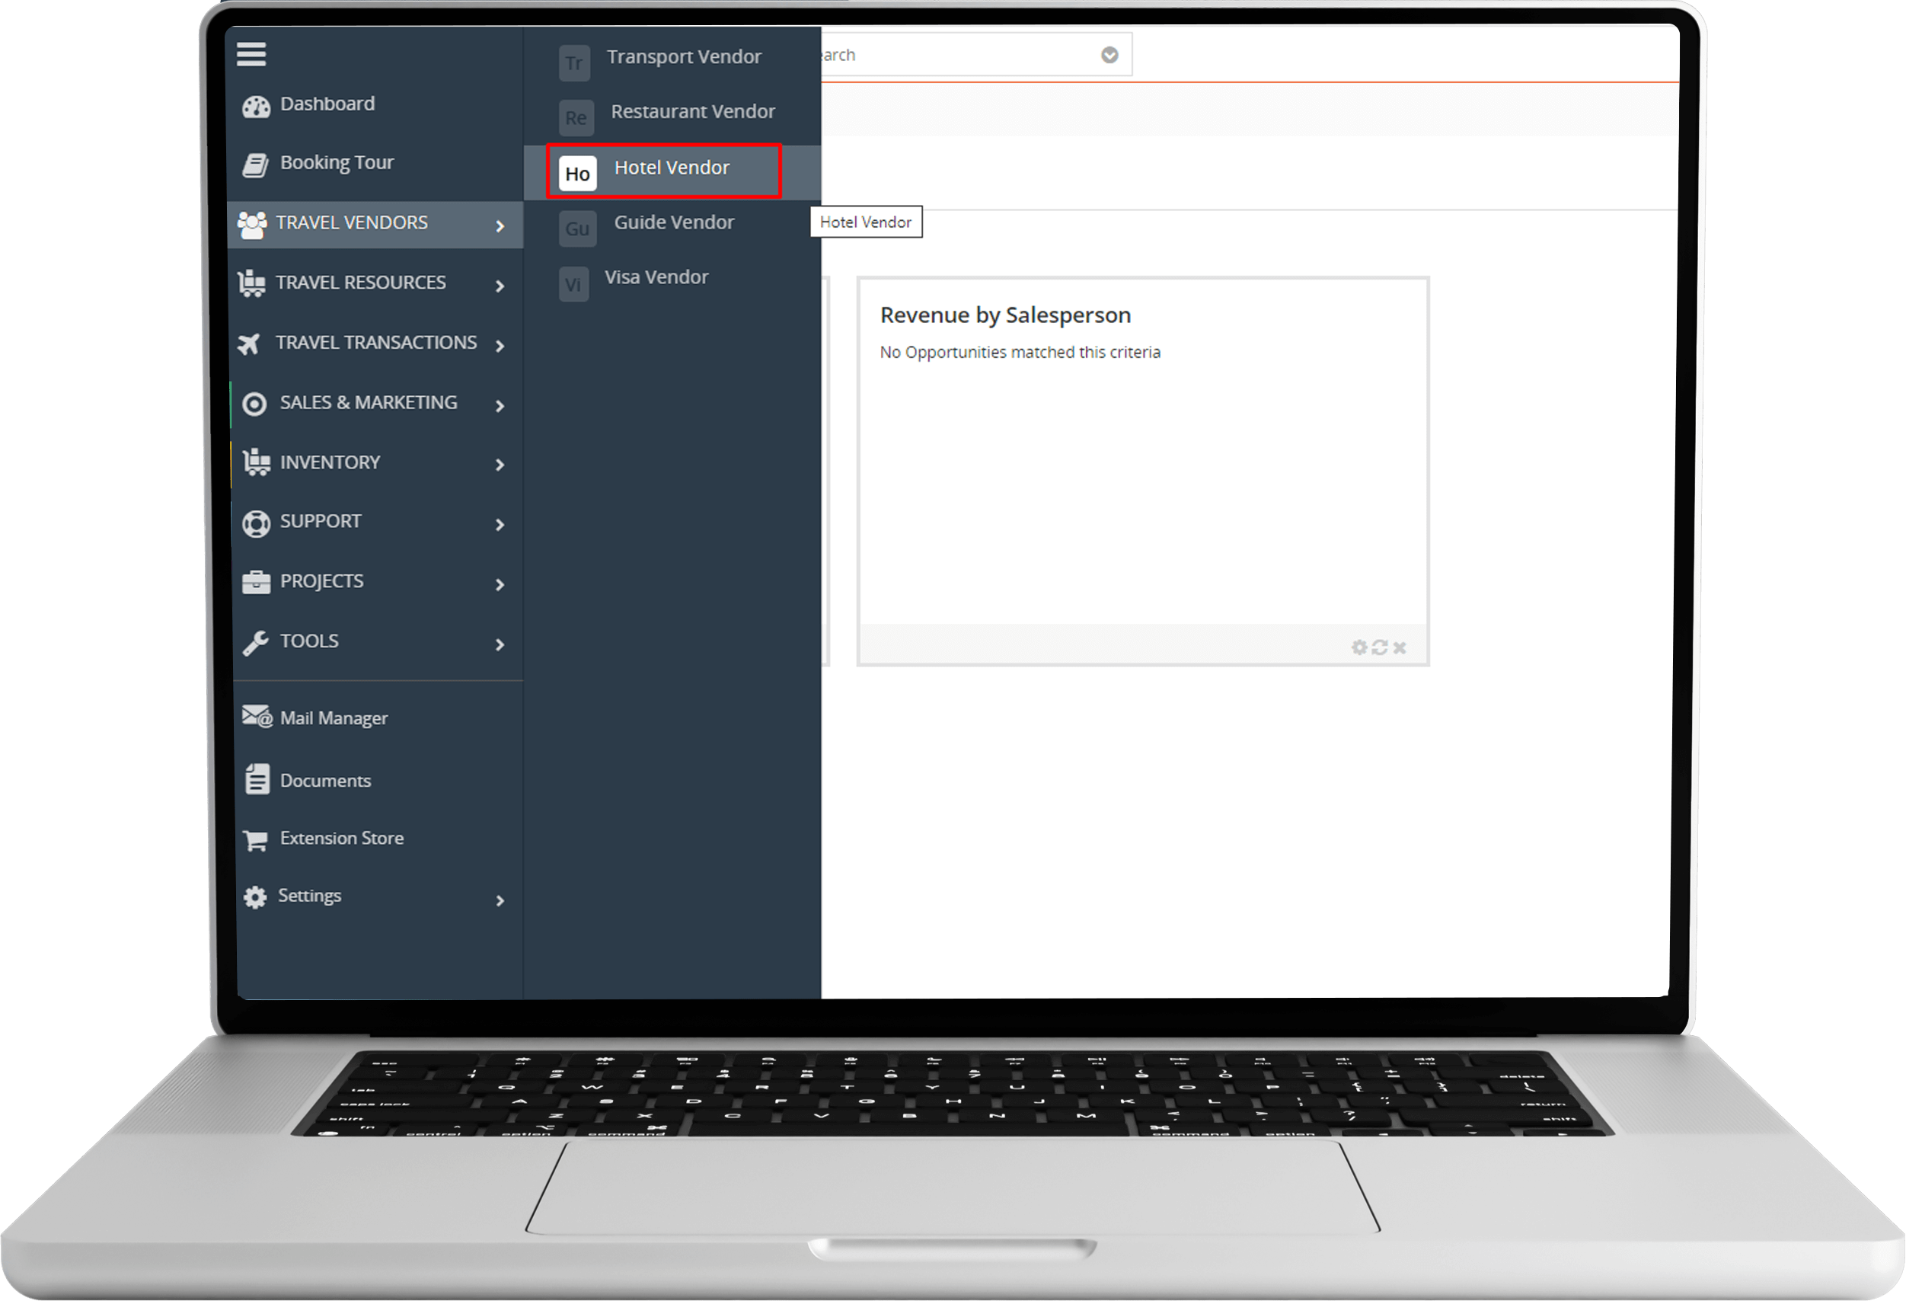Click the Travel Resources icon
This screenshot has width=1906, height=1301.
[x=254, y=281]
